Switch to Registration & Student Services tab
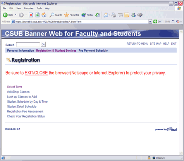Image resolution: width=184 pixels, height=161 pixels. pos(56,51)
